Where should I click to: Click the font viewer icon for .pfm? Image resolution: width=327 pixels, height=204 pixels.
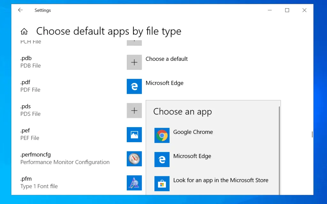tap(134, 183)
